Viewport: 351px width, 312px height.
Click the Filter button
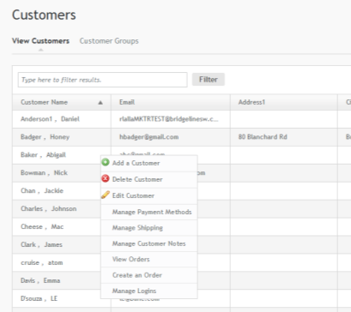tap(209, 80)
